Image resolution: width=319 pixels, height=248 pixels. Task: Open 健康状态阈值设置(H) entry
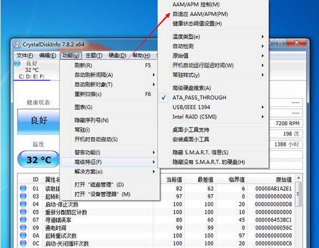[213, 23]
